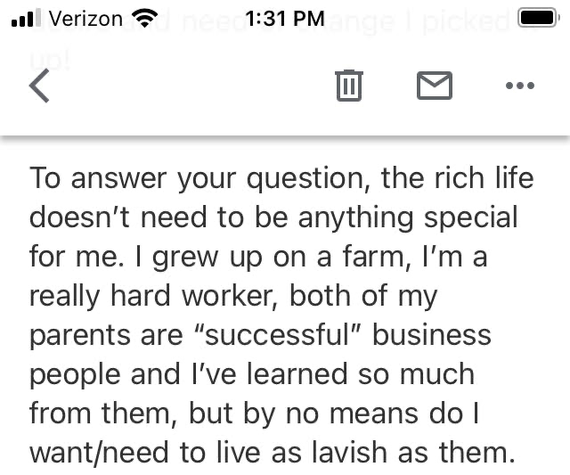The height and width of the screenshot is (475, 570).
Task: Tap the text "really hard worker"
Action: [x=151, y=297]
